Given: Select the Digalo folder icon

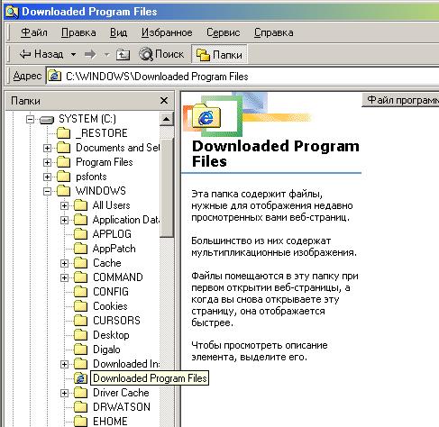Looking at the screenshot, I should point(80,350).
